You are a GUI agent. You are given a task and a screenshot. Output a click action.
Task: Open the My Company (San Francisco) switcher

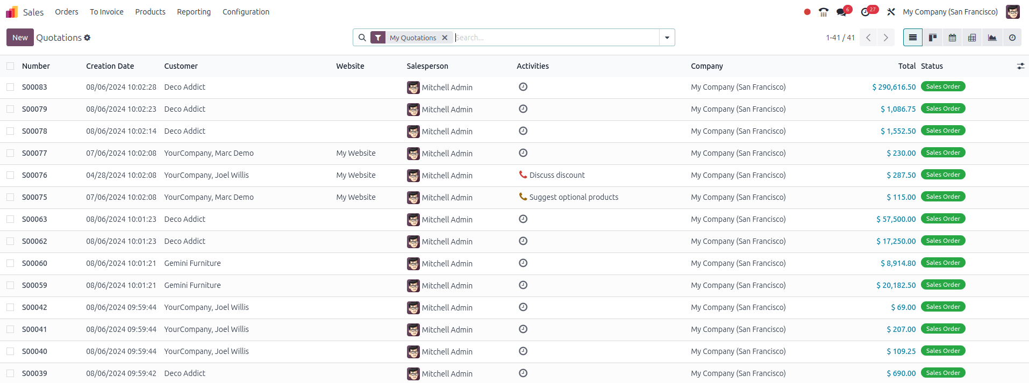coord(950,12)
